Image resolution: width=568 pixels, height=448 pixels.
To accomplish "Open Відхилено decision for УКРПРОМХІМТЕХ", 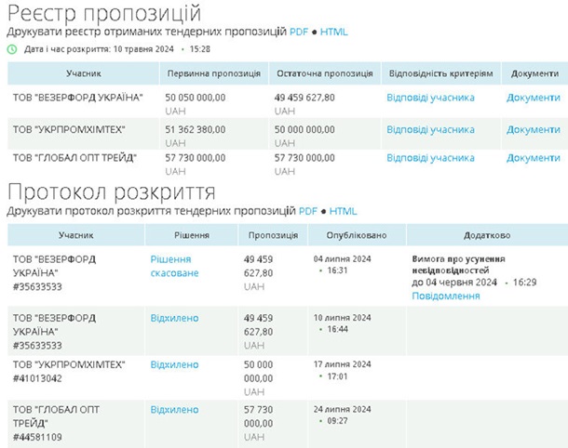I will click(x=174, y=364).
